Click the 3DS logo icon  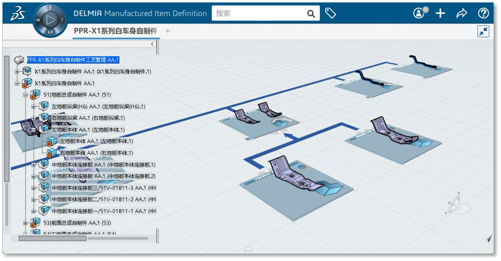pyautogui.click(x=18, y=14)
